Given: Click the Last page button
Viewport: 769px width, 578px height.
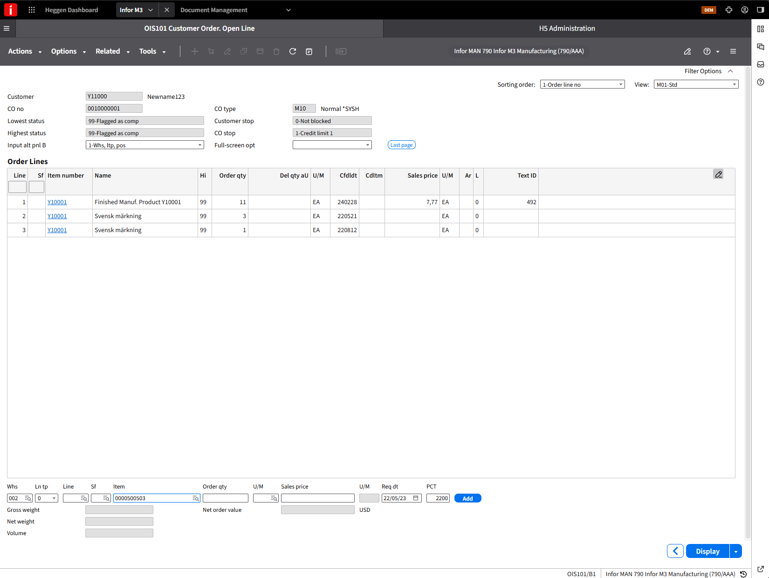Looking at the screenshot, I should (401, 145).
